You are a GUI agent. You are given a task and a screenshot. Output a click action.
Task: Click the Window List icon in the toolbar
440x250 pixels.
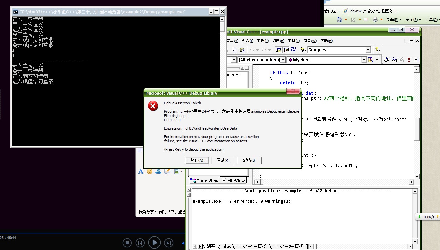click(293, 50)
